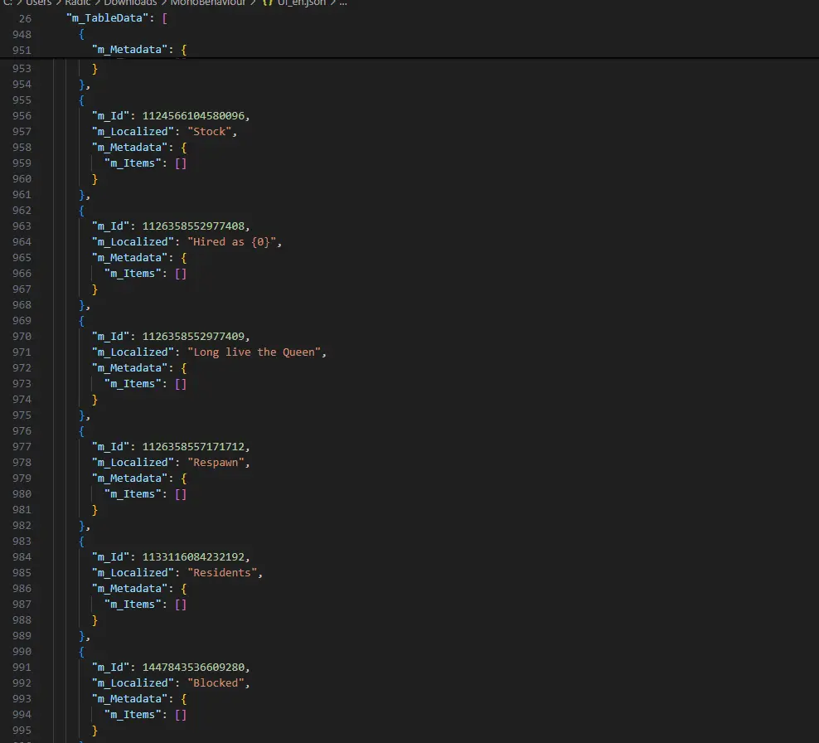Viewport: 819px width, 743px height.
Task: Place cursor on ID 1126358552977408
Action: click(193, 226)
